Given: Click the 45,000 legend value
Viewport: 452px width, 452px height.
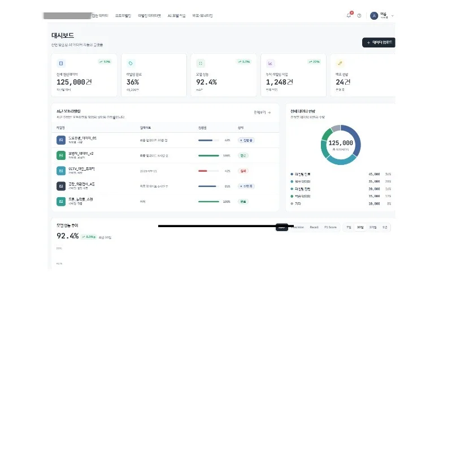Looking at the screenshot, I should pos(374,174).
